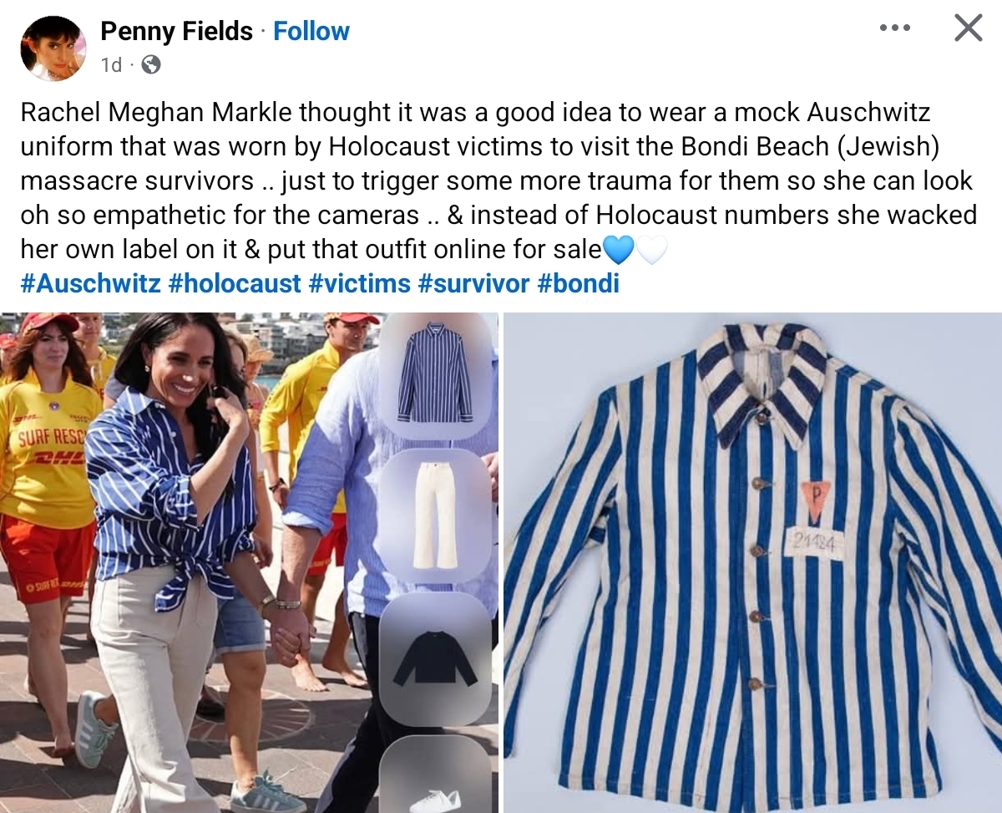Viewport: 1002px width, 813px height.
Task: Open the #Auschwitz hashtag
Action: point(90,283)
